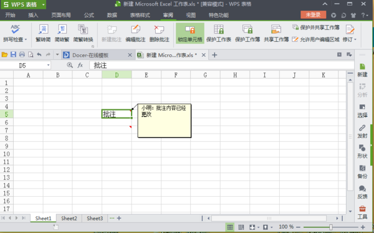Viewport: 374px width, 233px height.
Task: Click 新建 in the right sidebar
Action: 362,70
